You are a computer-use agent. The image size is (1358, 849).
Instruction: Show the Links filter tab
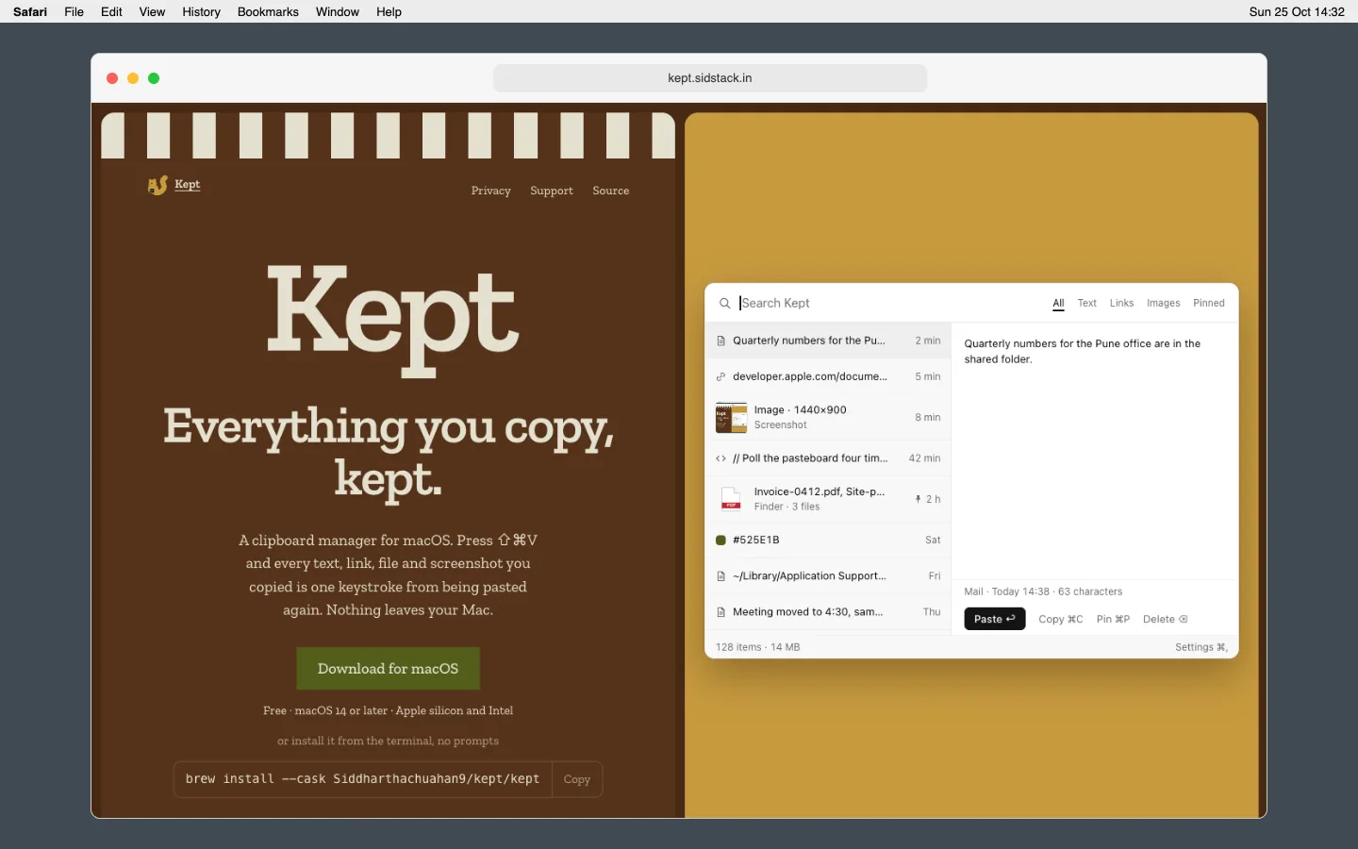click(1121, 304)
